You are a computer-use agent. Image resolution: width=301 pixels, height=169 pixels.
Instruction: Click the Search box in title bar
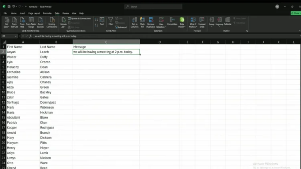pyautogui.click(x=153, y=6)
